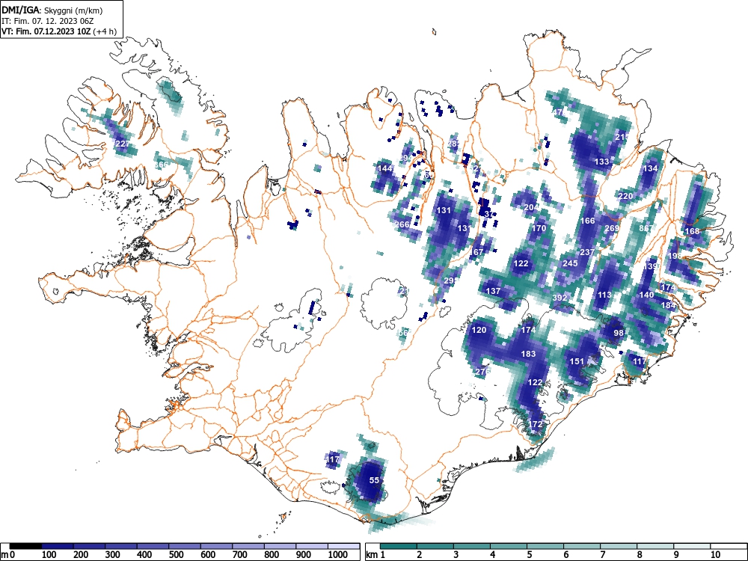Click the 'VT: Fim. 07.12.2023 10Z (+4 h)' line
The height and width of the screenshot is (561, 748).
pos(58,31)
